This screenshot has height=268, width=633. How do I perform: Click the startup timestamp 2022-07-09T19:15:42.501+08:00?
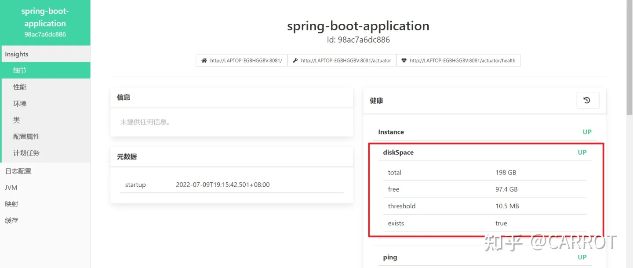tap(223, 185)
